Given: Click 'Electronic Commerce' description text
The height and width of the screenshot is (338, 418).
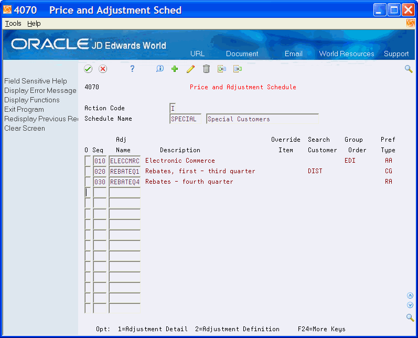Looking at the screenshot, I should 180,161.
